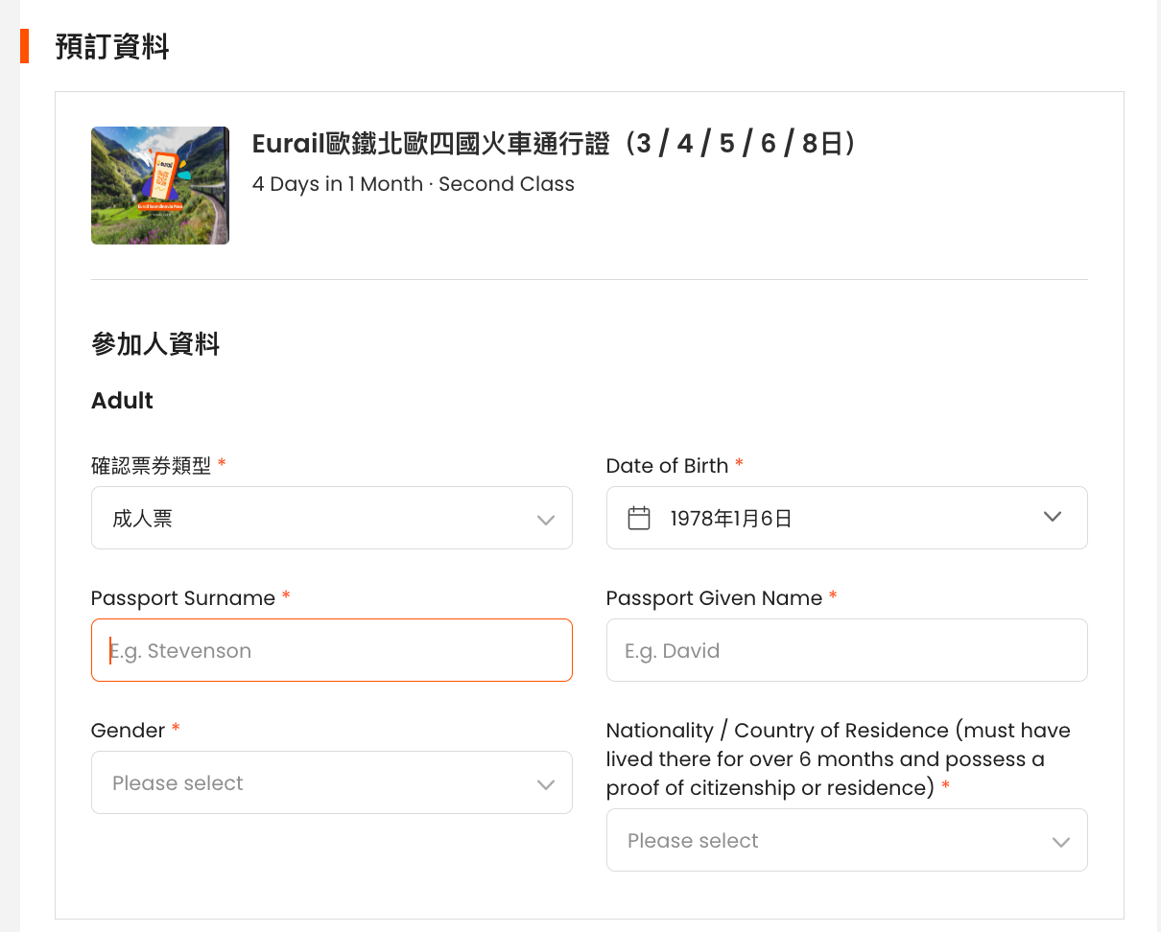The image size is (1161, 932).
Task: Click the Eurail pass product thumbnail
Action: [x=160, y=185]
